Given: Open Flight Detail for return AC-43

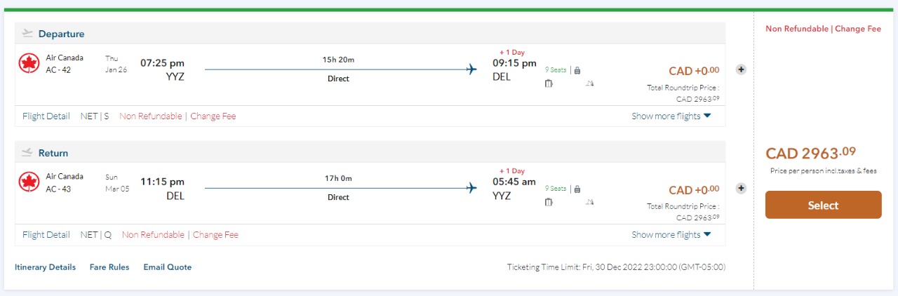Looking at the screenshot, I should pyautogui.click(x=46, y=235).
